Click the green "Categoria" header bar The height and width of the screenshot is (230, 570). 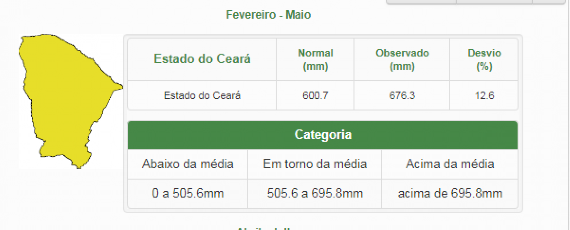pos(323,135)
